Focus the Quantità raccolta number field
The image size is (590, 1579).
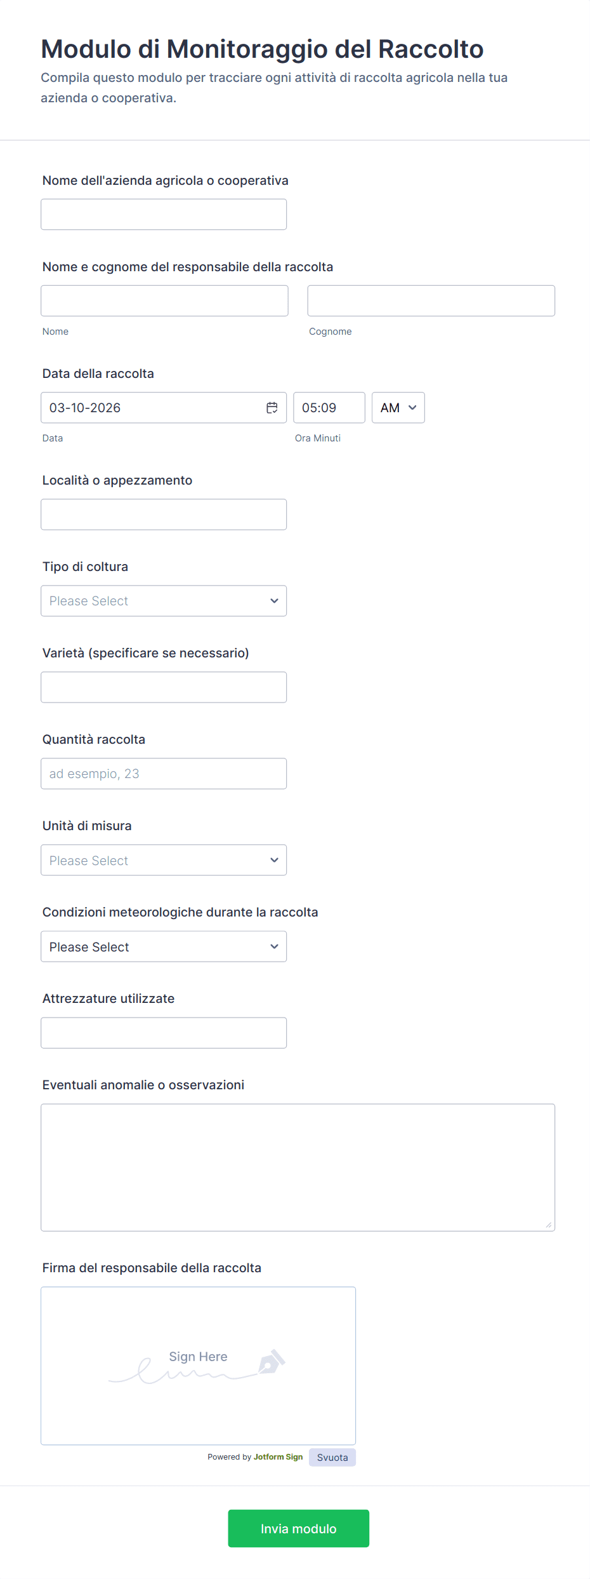pos(164,774)
